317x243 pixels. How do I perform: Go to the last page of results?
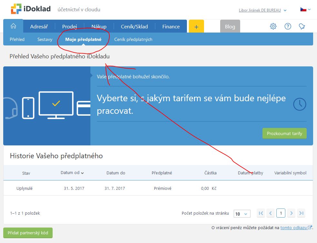[x=301, y=213]
